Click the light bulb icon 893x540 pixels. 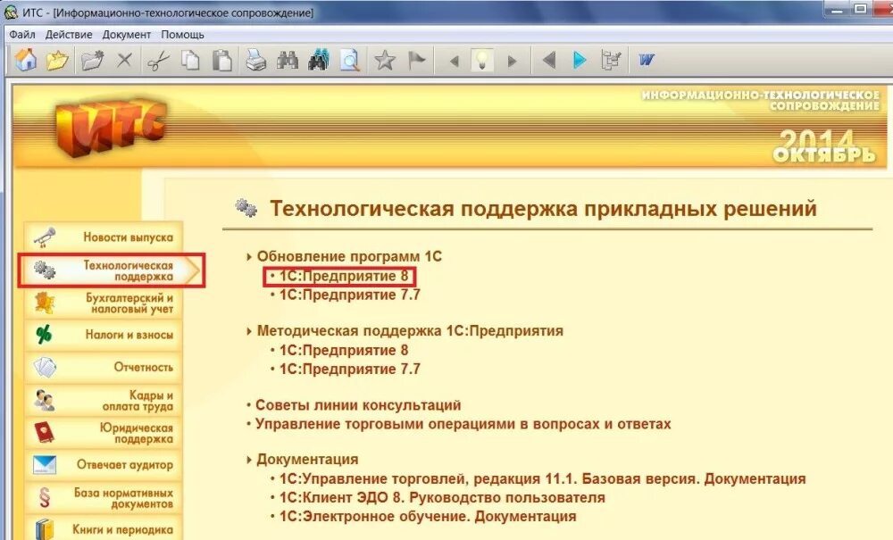point(482,60)
